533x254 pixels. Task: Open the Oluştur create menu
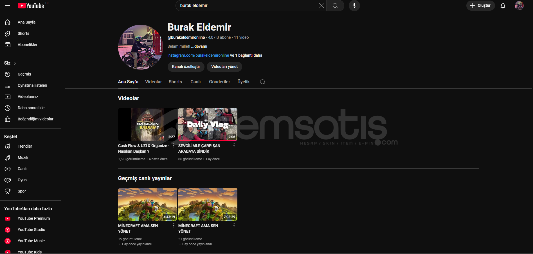coord(480,6)
